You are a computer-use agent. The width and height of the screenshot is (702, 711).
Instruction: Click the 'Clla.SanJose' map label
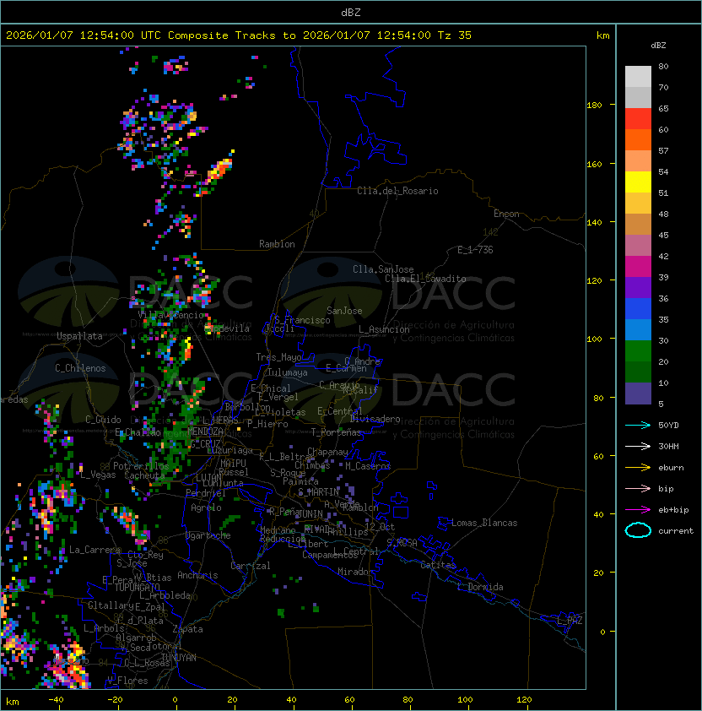tap(383, 269)
